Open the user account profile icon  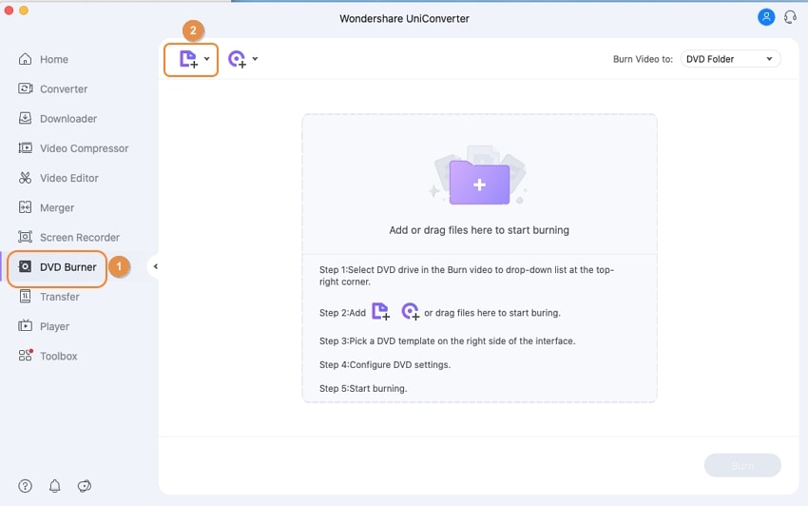click(x=766, y=17)
